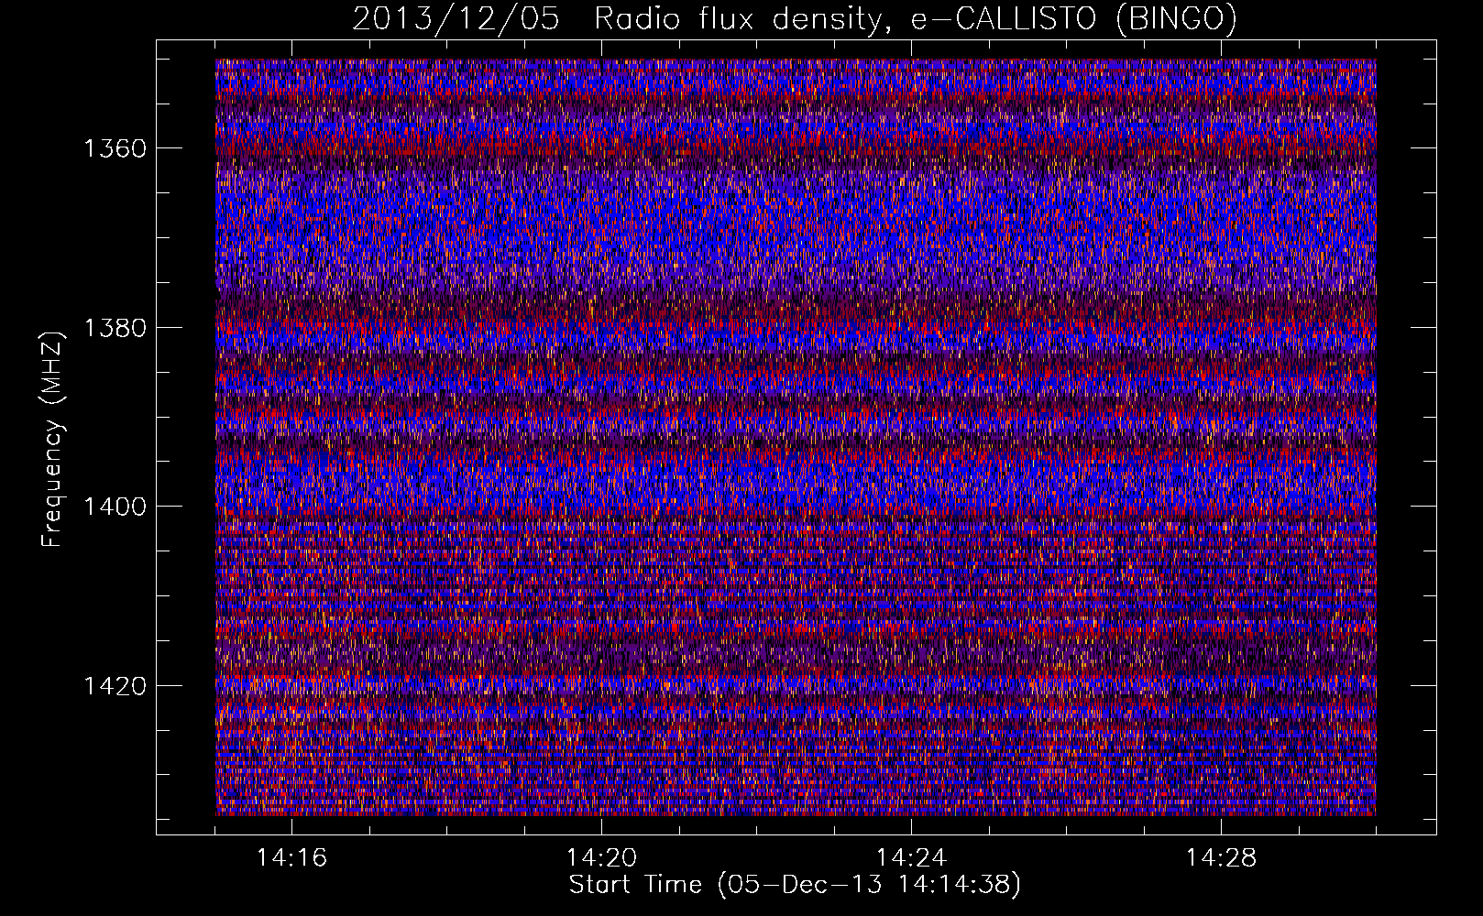This screenshot has width=1483, height=916.
Task: Click the 14:16 time tick label
Action: [x=291, y=858]
